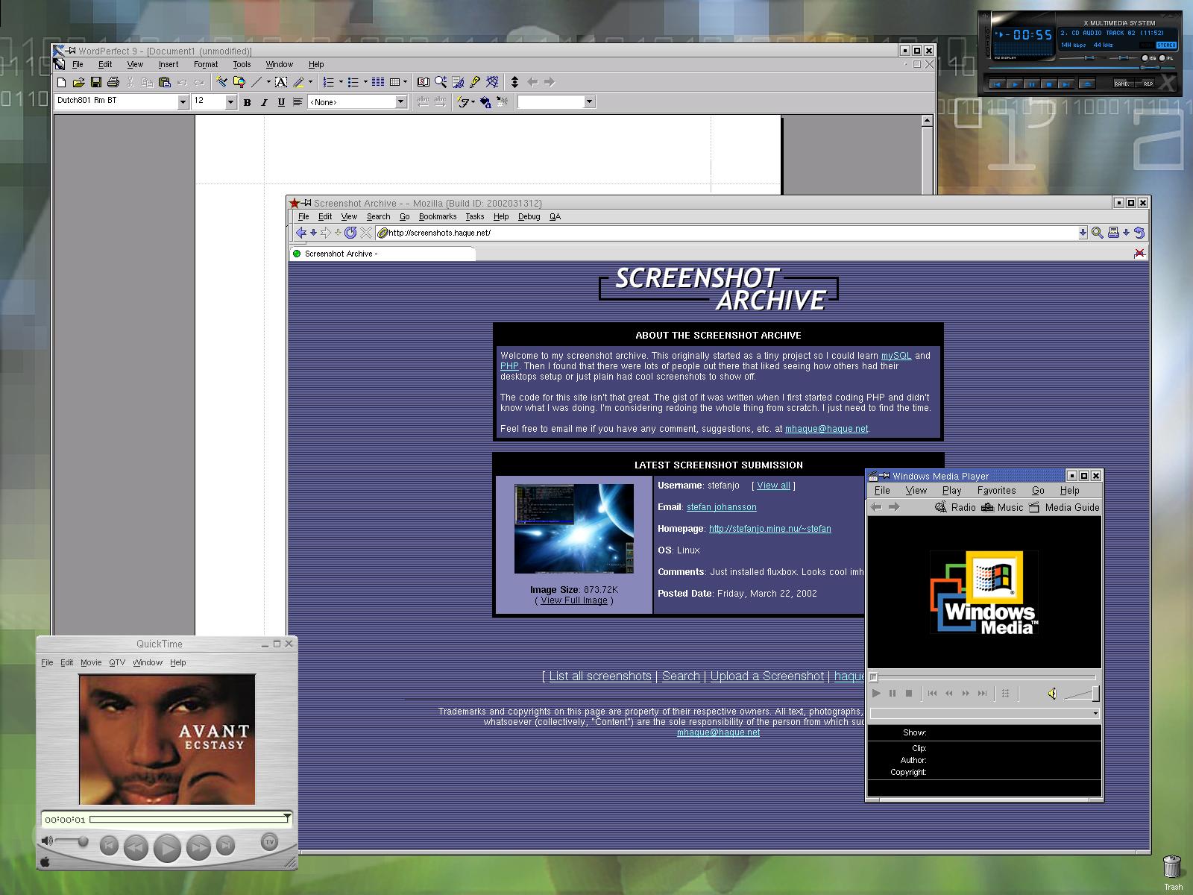Open the Insert menu in WordPerfect
The image size is (1193, 895).
coord(169,64)
